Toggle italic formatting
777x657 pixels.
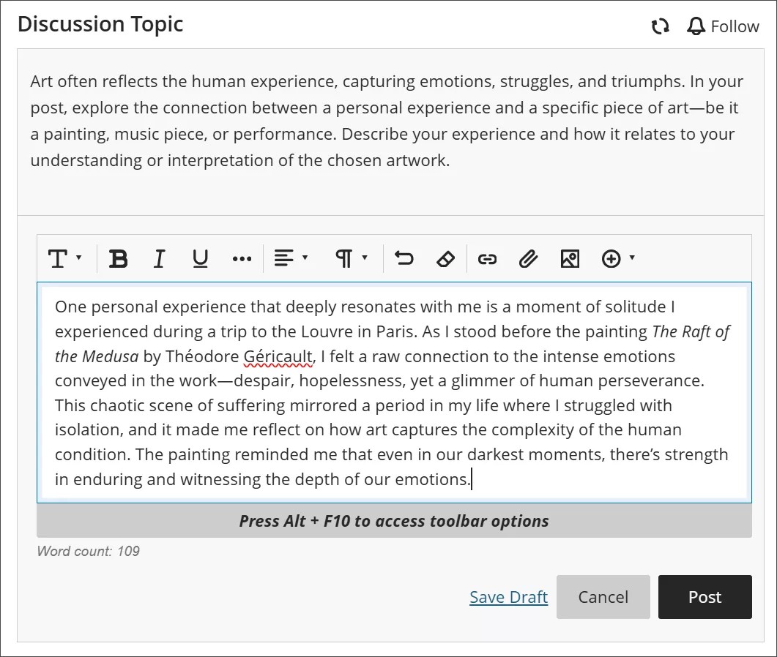point(159,258)
